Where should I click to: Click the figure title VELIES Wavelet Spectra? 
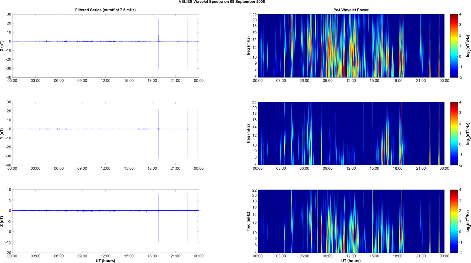(x=222, y=2)
